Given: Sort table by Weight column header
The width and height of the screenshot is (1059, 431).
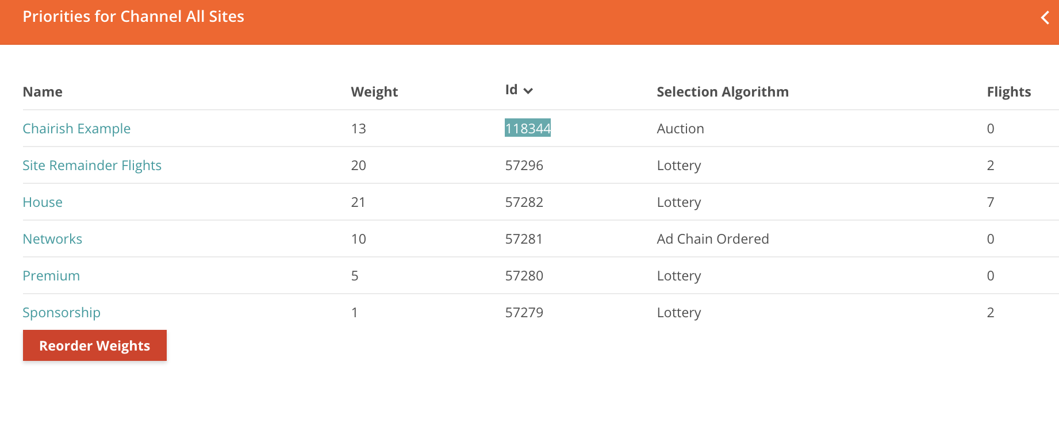Looking at the screenshot, I should 374,92.
